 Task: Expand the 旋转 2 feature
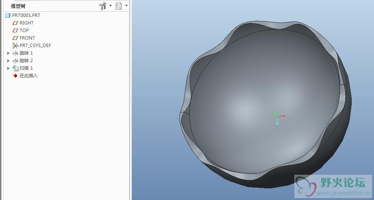(x=9, y=61)
